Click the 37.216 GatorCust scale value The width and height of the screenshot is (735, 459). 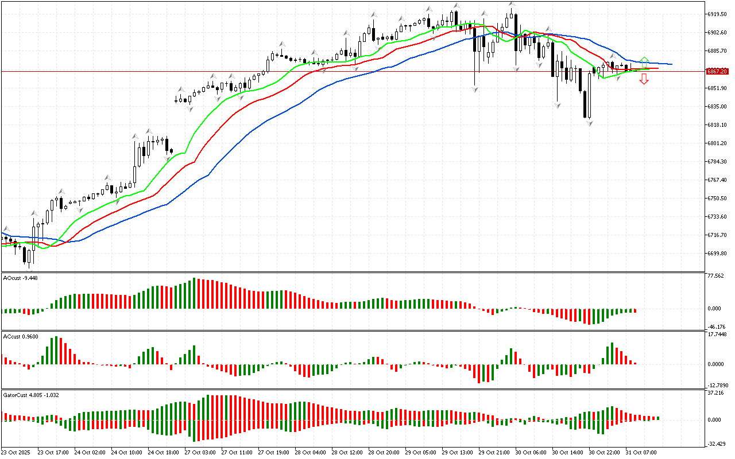point(716,393)
